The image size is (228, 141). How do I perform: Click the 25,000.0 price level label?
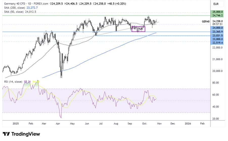click(x=217, y=12)
